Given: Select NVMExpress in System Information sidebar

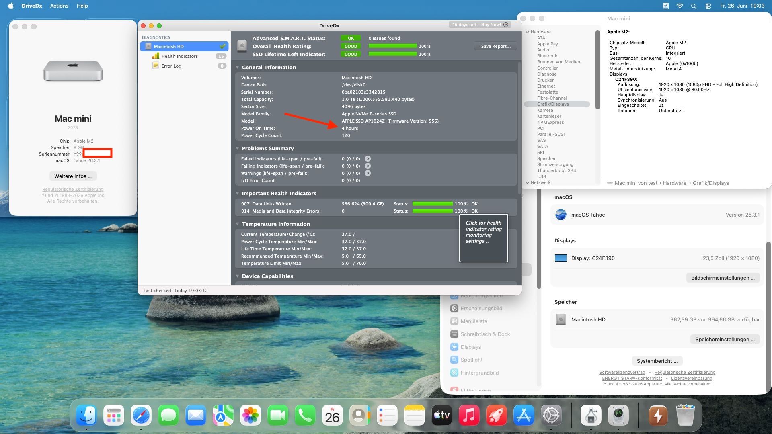Looking at the screenshot, I should [x=550, y=122].
